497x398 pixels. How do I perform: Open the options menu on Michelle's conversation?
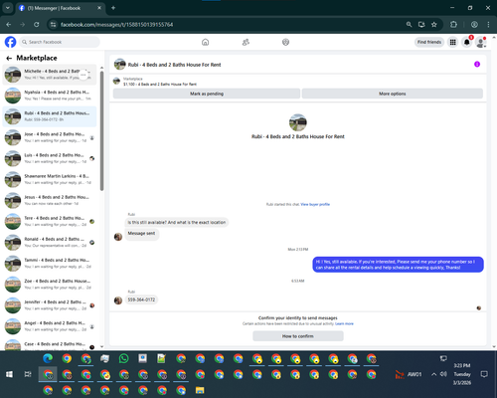point(83,75)
